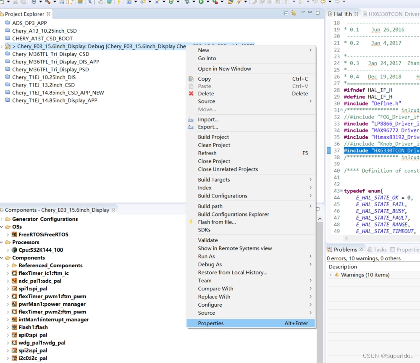Open Build path submenu

tap(251, 206)
